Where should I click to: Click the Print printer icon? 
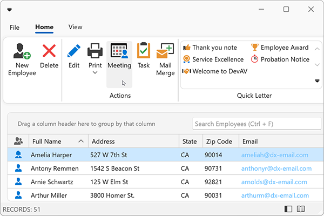tap(95, 51)
